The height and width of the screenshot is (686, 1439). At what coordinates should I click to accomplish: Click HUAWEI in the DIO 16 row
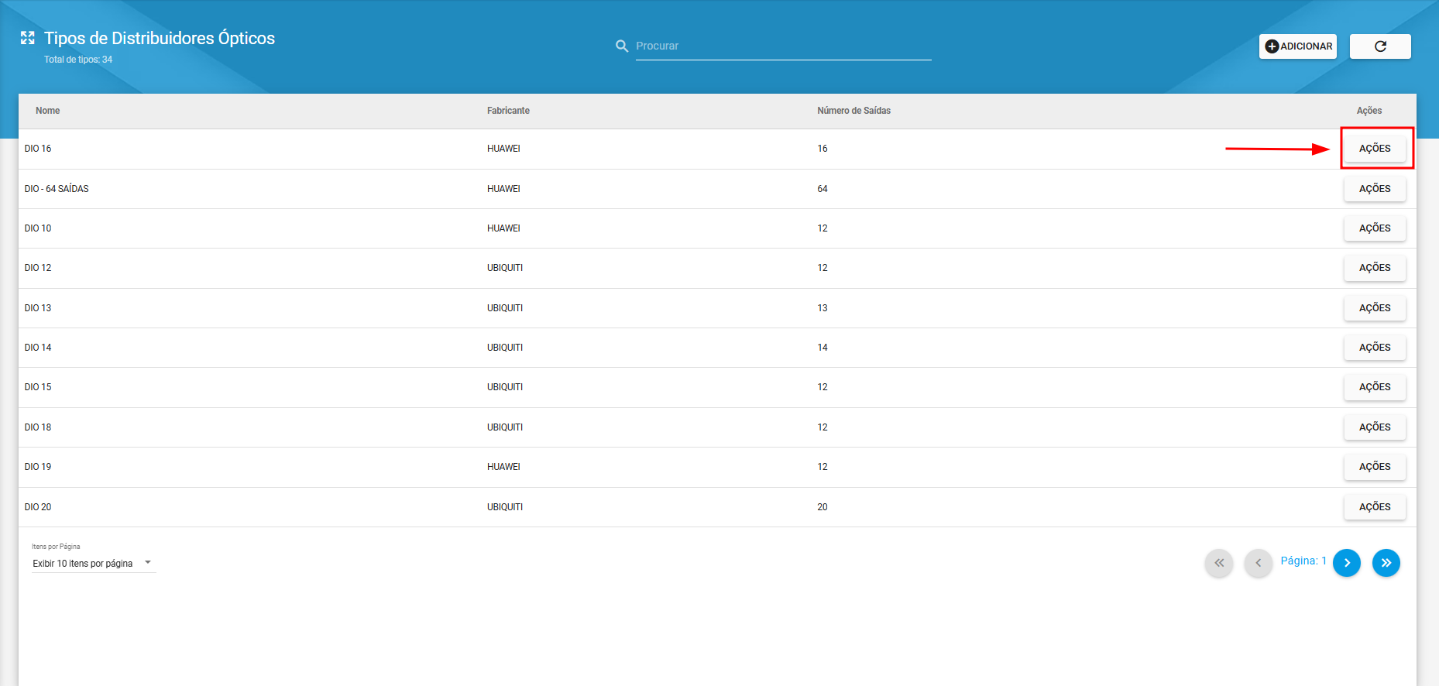coord(503,149)
